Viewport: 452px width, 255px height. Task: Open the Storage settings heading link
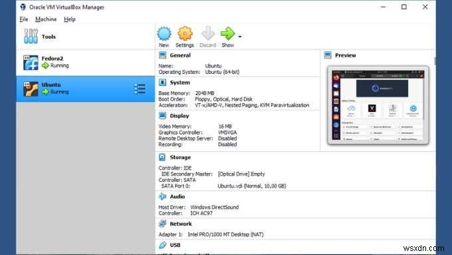click(180, 157)
